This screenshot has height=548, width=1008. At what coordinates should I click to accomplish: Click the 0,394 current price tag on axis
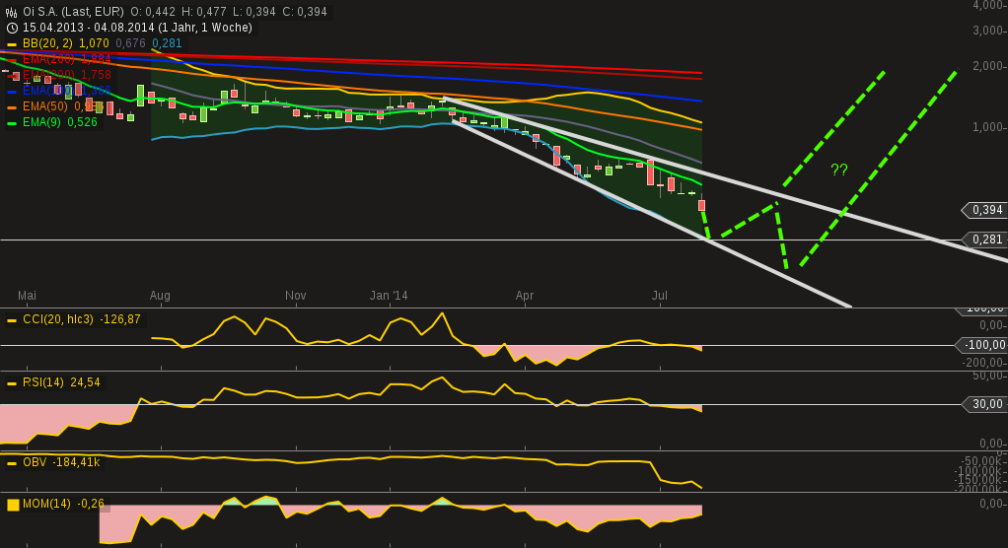tap(986, 210)
